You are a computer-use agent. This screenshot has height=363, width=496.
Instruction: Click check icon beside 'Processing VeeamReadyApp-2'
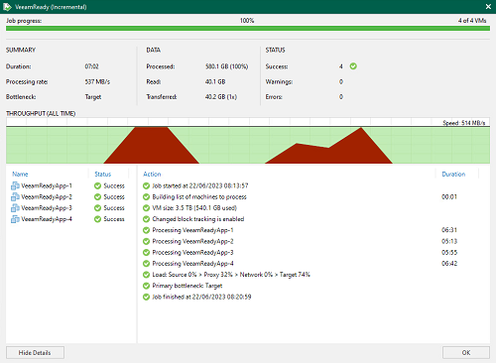(146, 241)
